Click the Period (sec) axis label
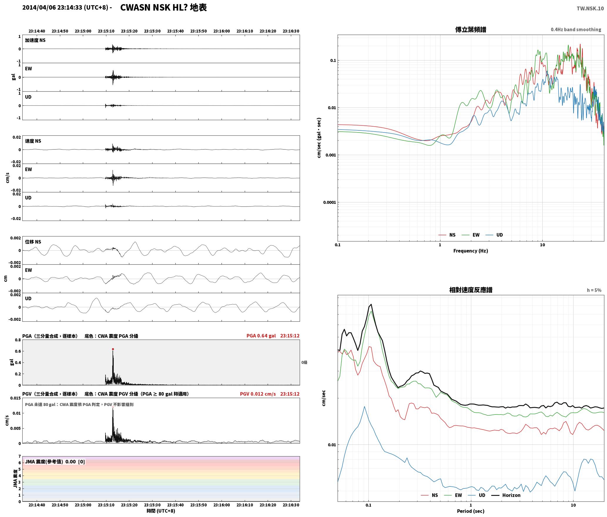The width and height of the screenshot is (607, 517). click(470, 511)
